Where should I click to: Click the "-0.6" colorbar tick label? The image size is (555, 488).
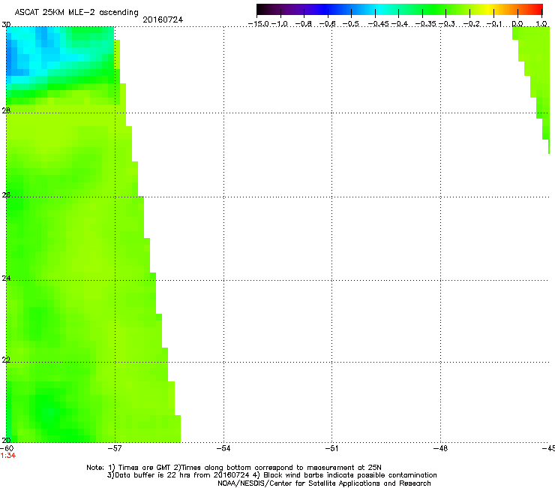pos(328,24)
